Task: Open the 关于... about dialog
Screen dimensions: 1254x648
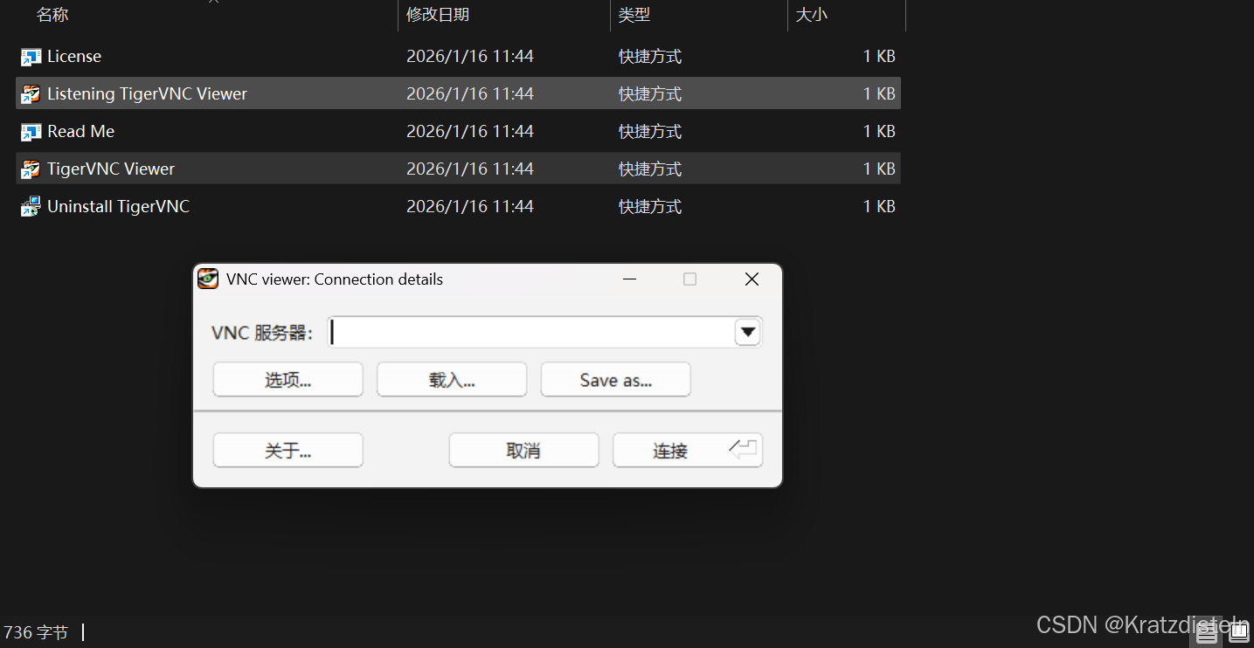Action: point(288,451)
